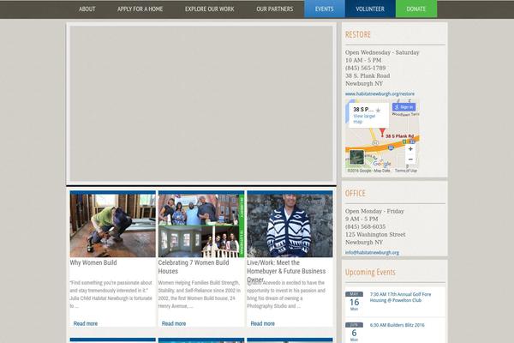Click the green Donate button
Viewport: 514px width, 343px height.
(416, 9)
